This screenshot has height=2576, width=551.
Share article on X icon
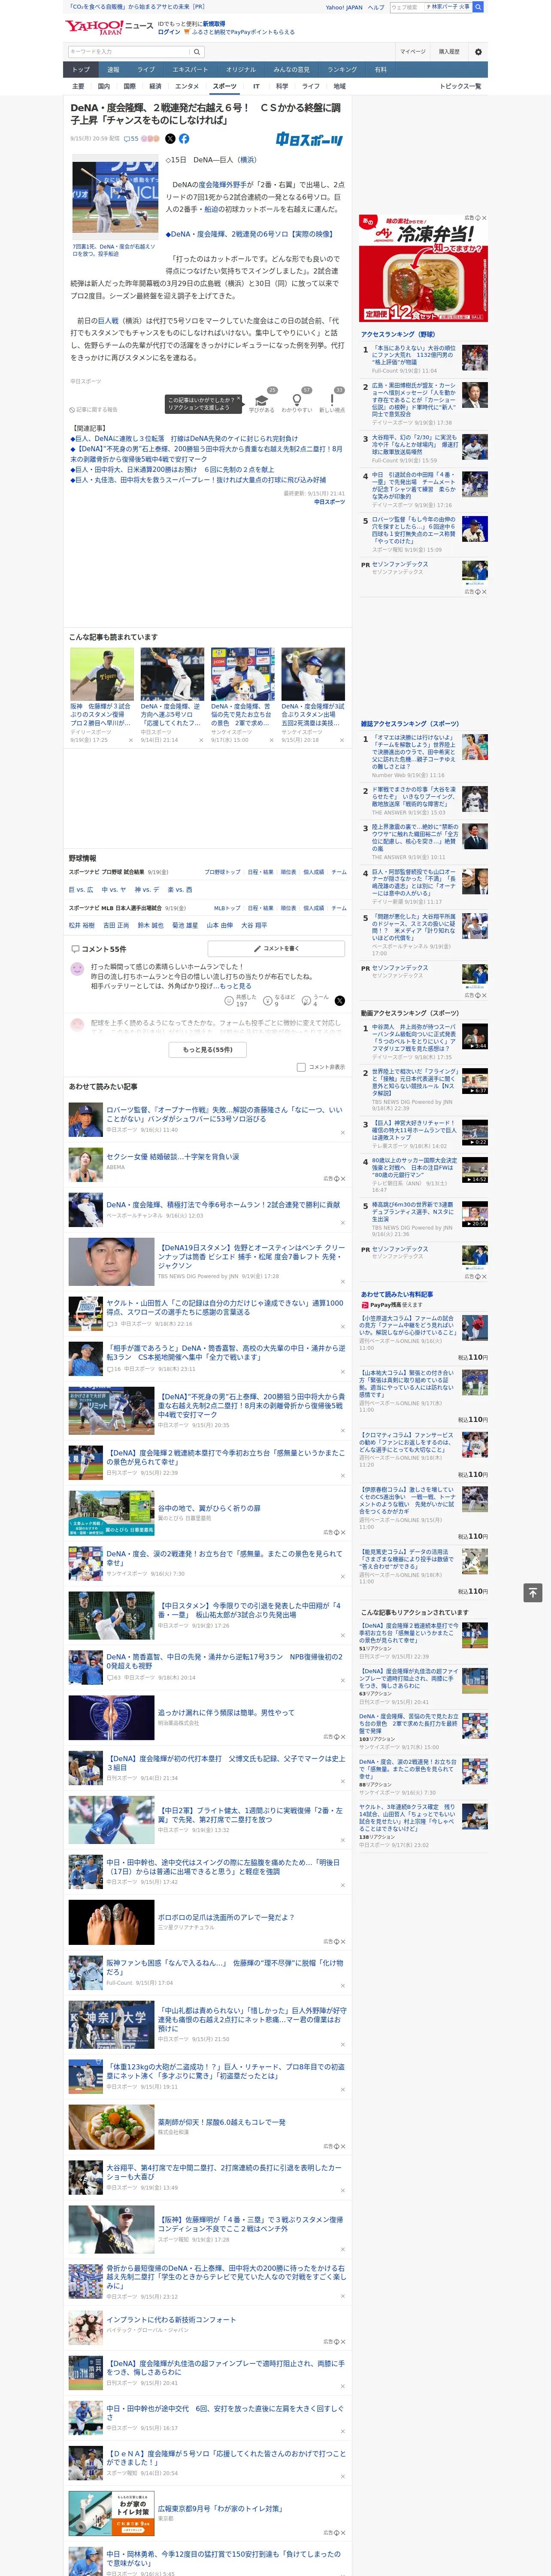click(170, 139)
